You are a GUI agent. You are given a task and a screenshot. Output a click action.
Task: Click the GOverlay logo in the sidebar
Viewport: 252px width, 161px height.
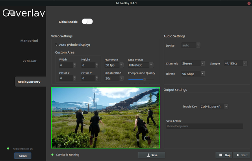pyautogui.click(x=23, y=13)
